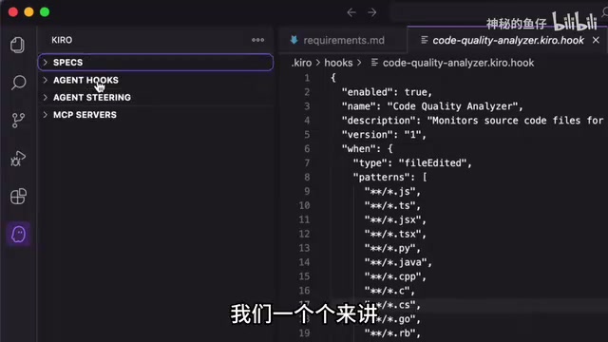
Task: Expand the MCP SERVERS chevron
Action: pyautogui.click(x=46, y=115)
